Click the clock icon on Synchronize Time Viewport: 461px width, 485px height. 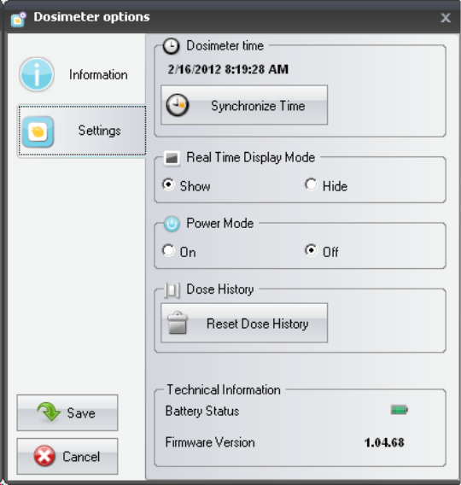(178, 105)
